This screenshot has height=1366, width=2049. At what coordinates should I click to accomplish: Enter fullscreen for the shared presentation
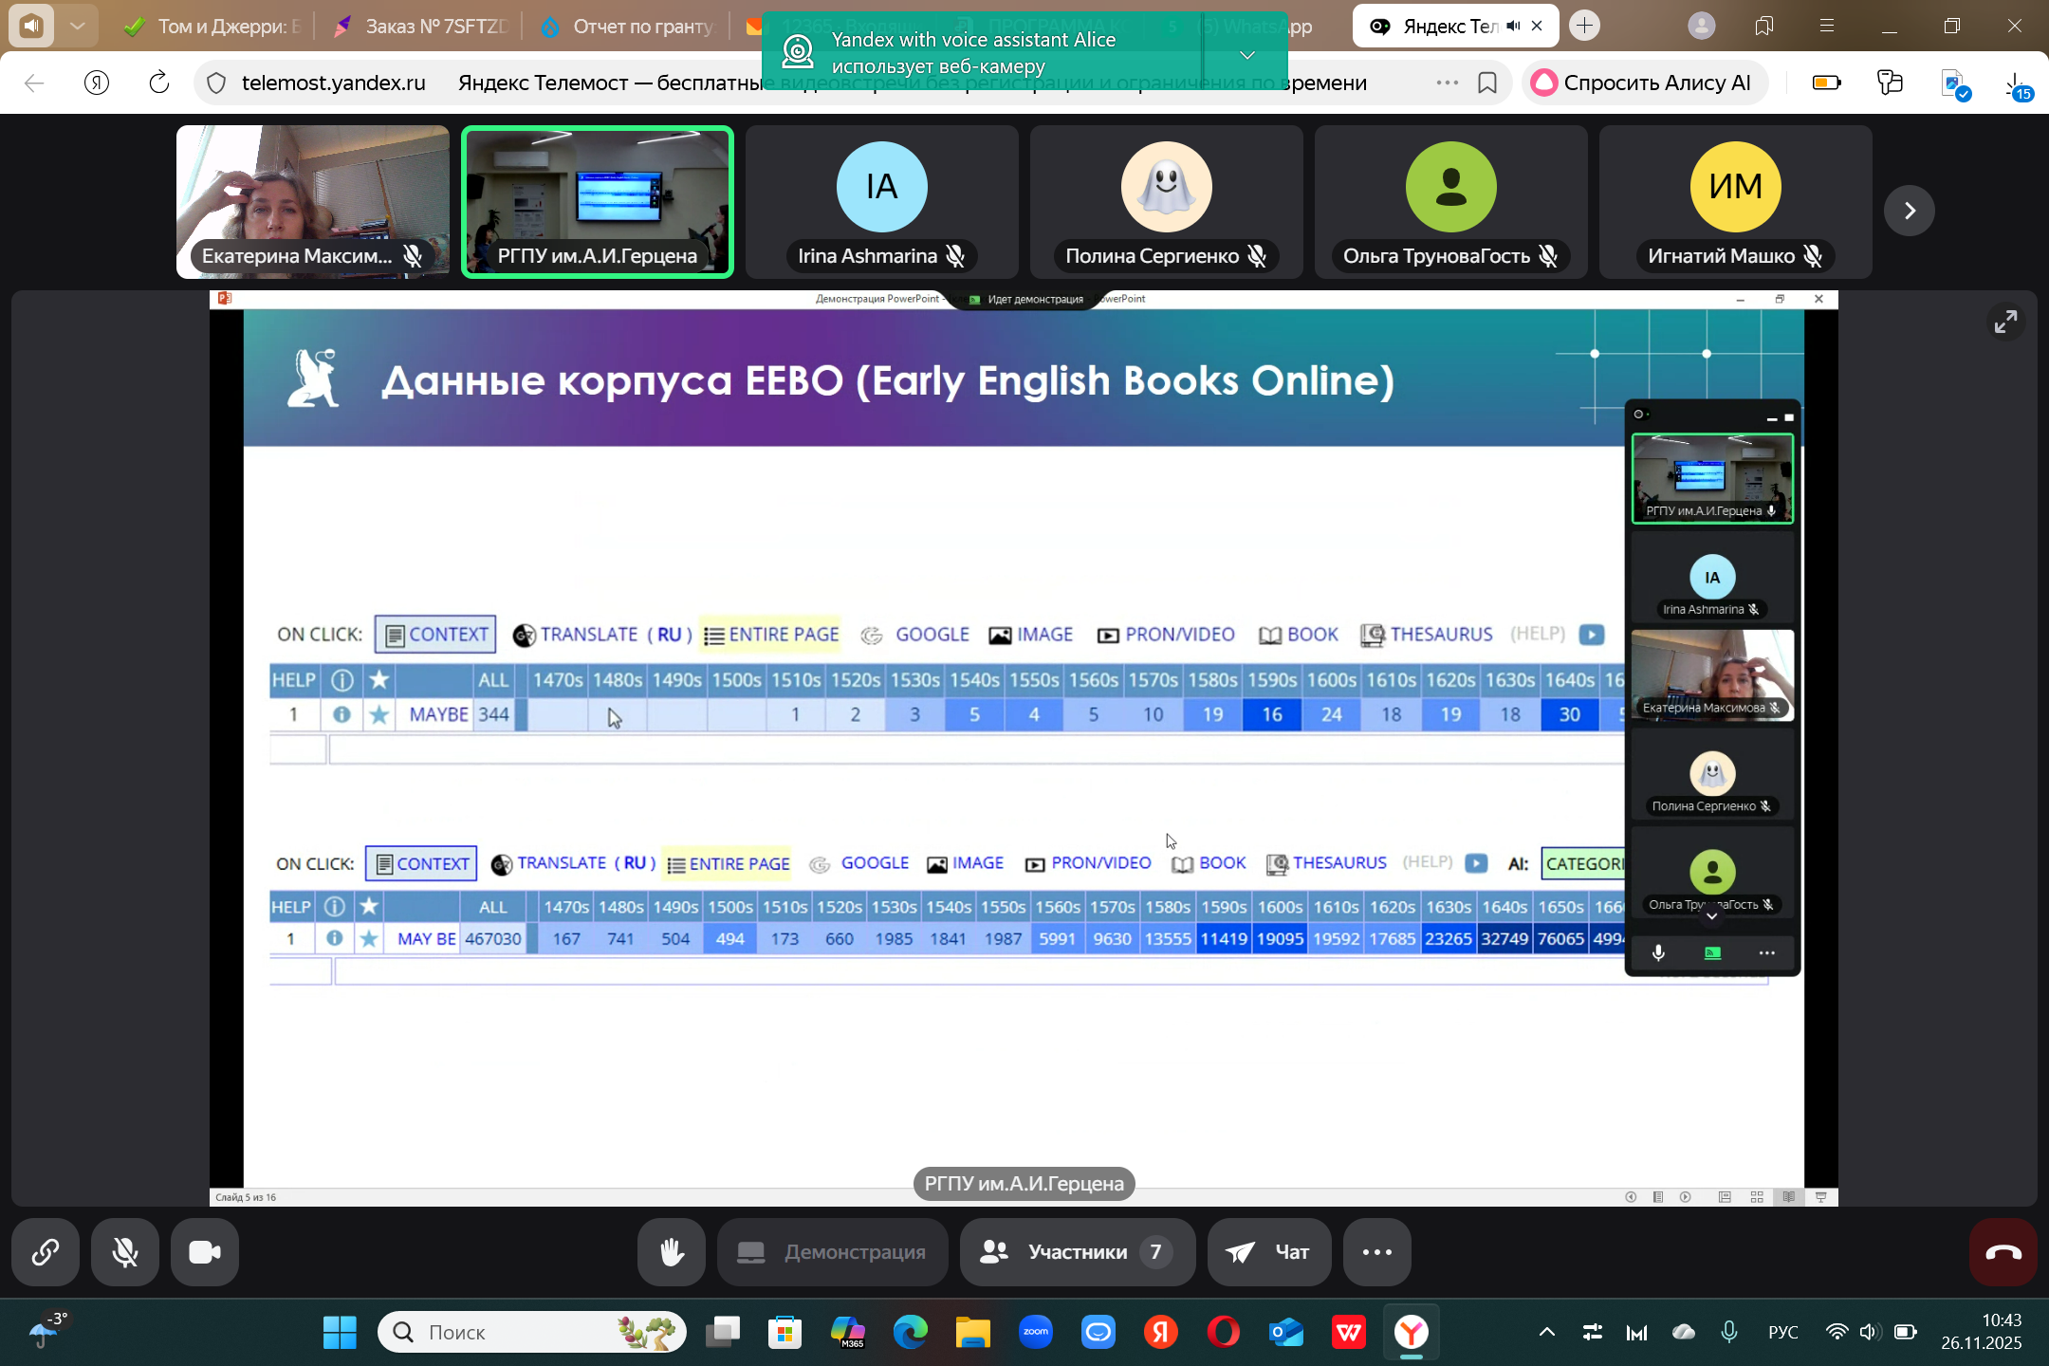(2005, 322)
